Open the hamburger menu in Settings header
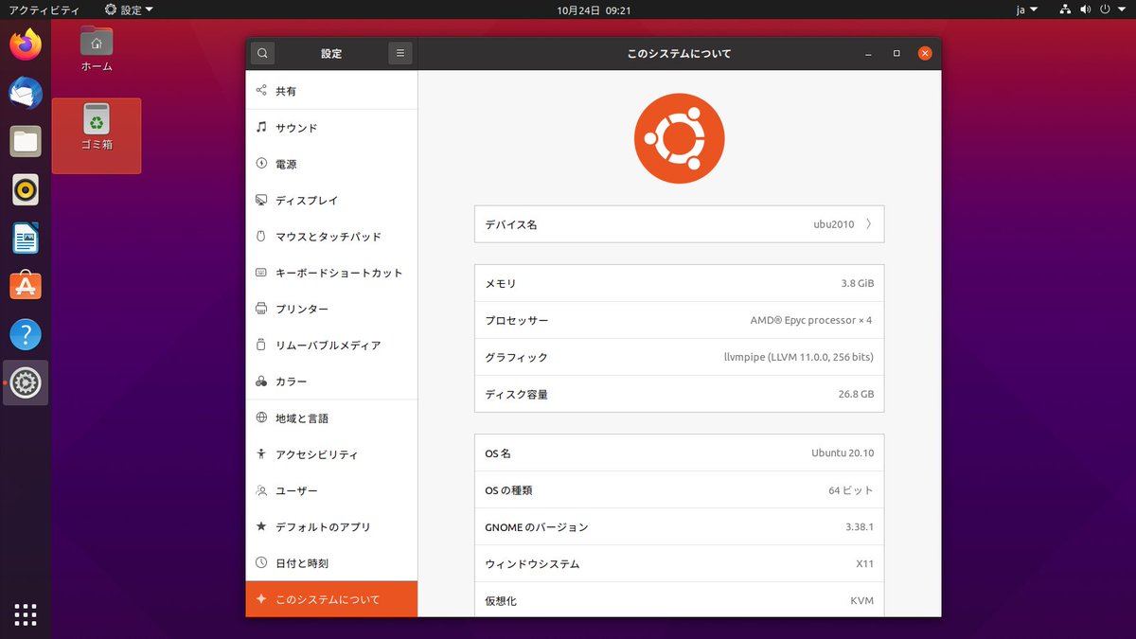 (400, 54)
